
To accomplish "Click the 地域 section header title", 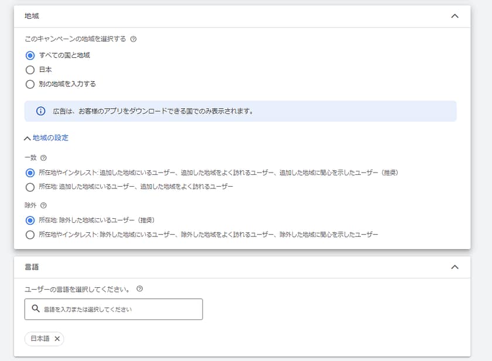I will pyautogui.click(x=32, y=16).
